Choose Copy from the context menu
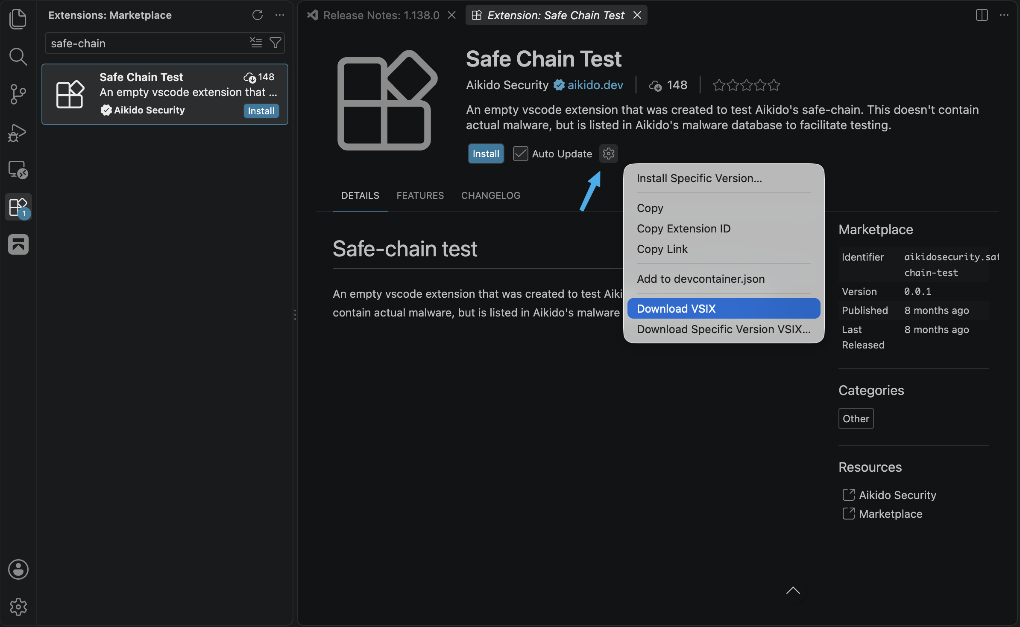 724,208
